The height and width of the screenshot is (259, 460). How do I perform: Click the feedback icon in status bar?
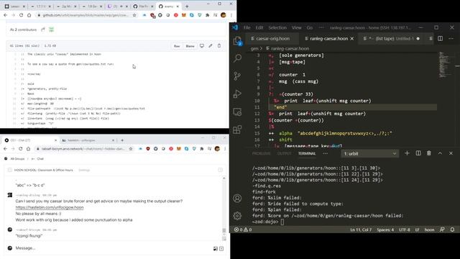point(442,230)
